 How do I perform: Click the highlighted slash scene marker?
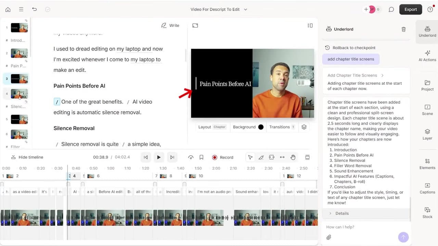pos(57,102)
